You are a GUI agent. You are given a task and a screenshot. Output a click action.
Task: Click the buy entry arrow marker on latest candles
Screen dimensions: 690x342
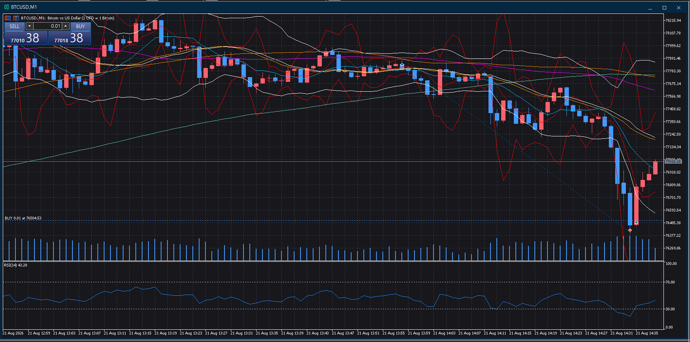point(636,223)
